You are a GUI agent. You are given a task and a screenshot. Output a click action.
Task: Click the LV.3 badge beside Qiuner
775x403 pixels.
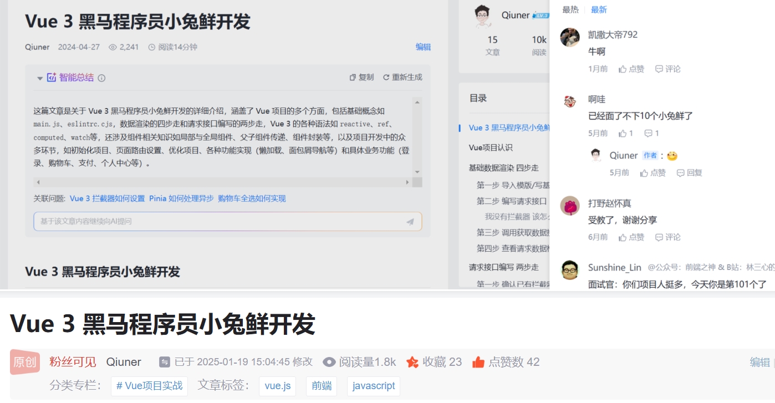[540, 16]
